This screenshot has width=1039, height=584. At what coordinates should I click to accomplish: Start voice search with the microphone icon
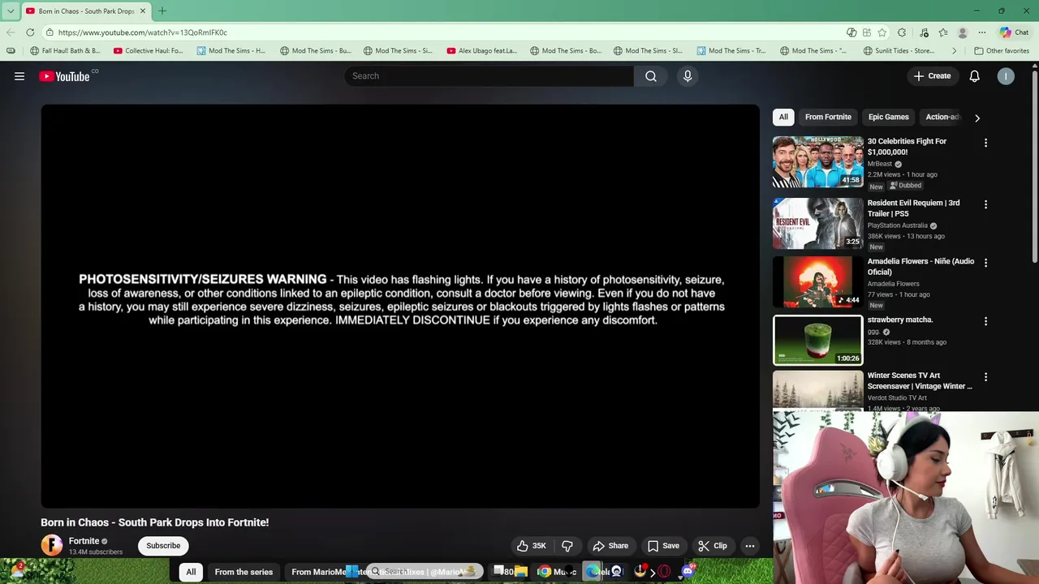(688, 76)
